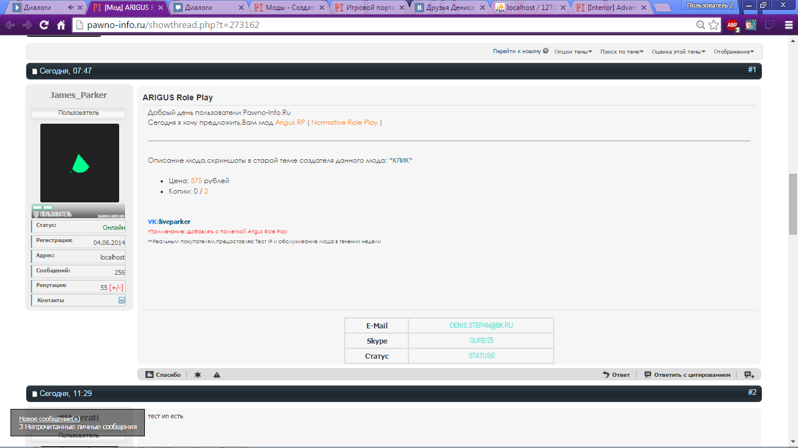Switch to Друзья Дениса tab
798x448 pixels.
450,8
